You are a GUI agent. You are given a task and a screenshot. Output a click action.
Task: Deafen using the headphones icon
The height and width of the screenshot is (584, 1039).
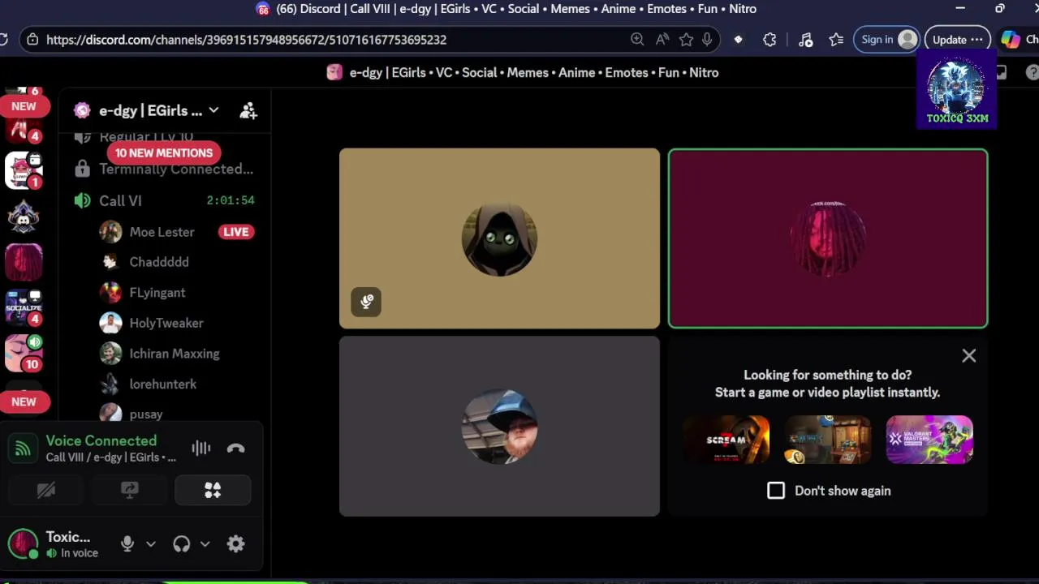[x=182, y=544]
